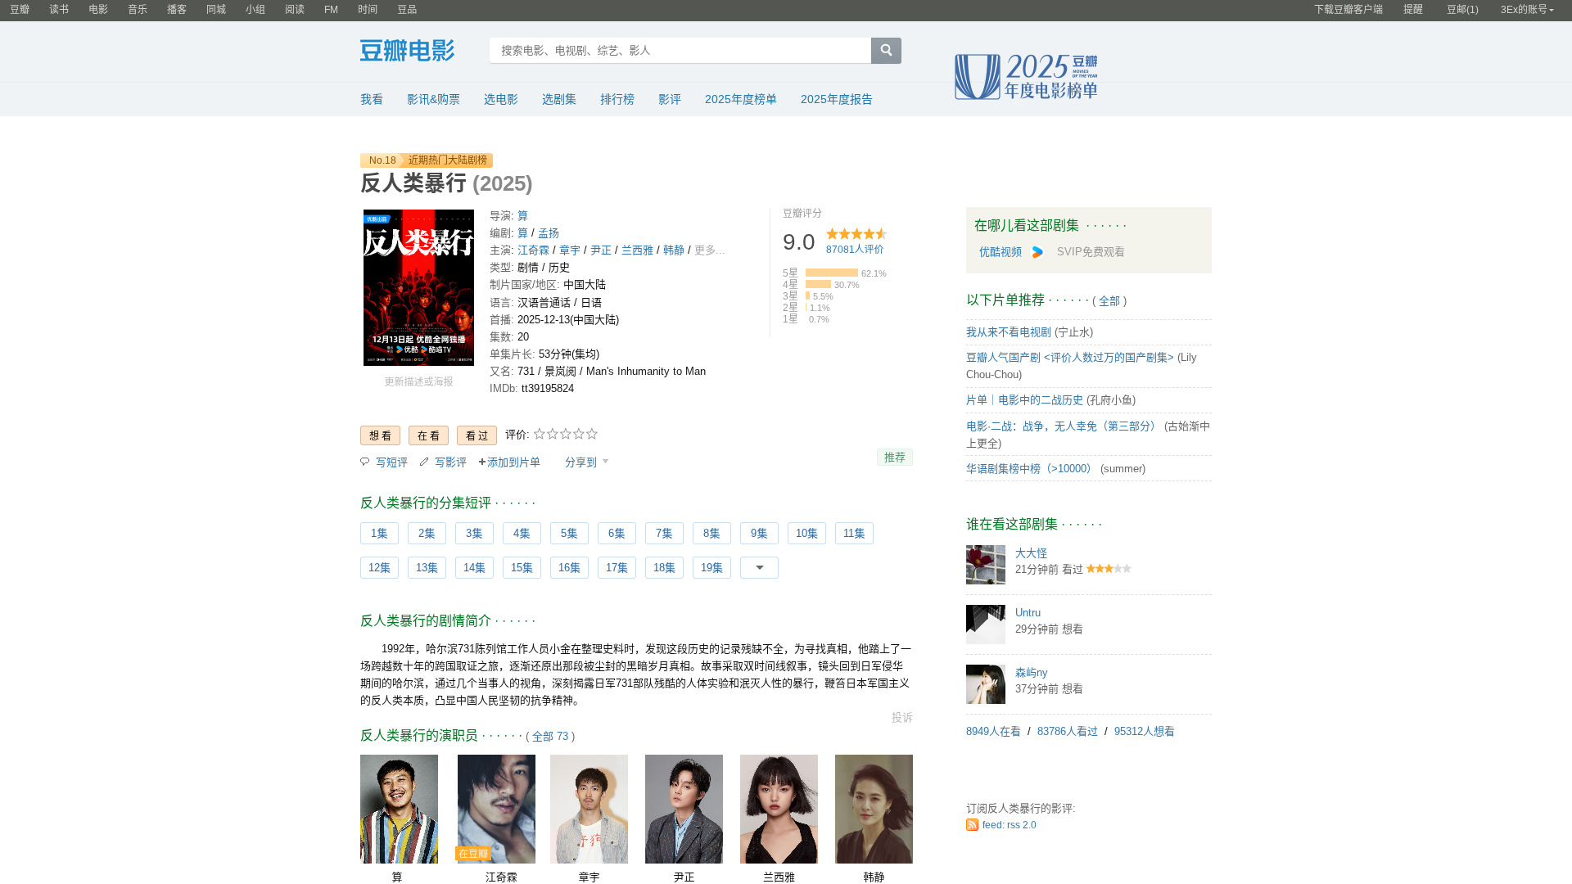The width and height of the screenshot is (1572, 884).
Task: Open the 87081人评价 ratings link
Action: pos(855,250)
